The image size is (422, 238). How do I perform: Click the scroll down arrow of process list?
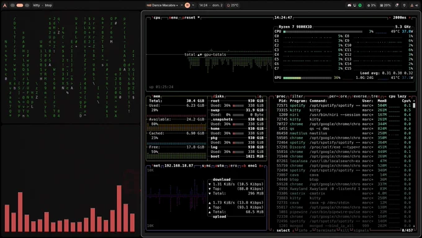tap(414, 226)
